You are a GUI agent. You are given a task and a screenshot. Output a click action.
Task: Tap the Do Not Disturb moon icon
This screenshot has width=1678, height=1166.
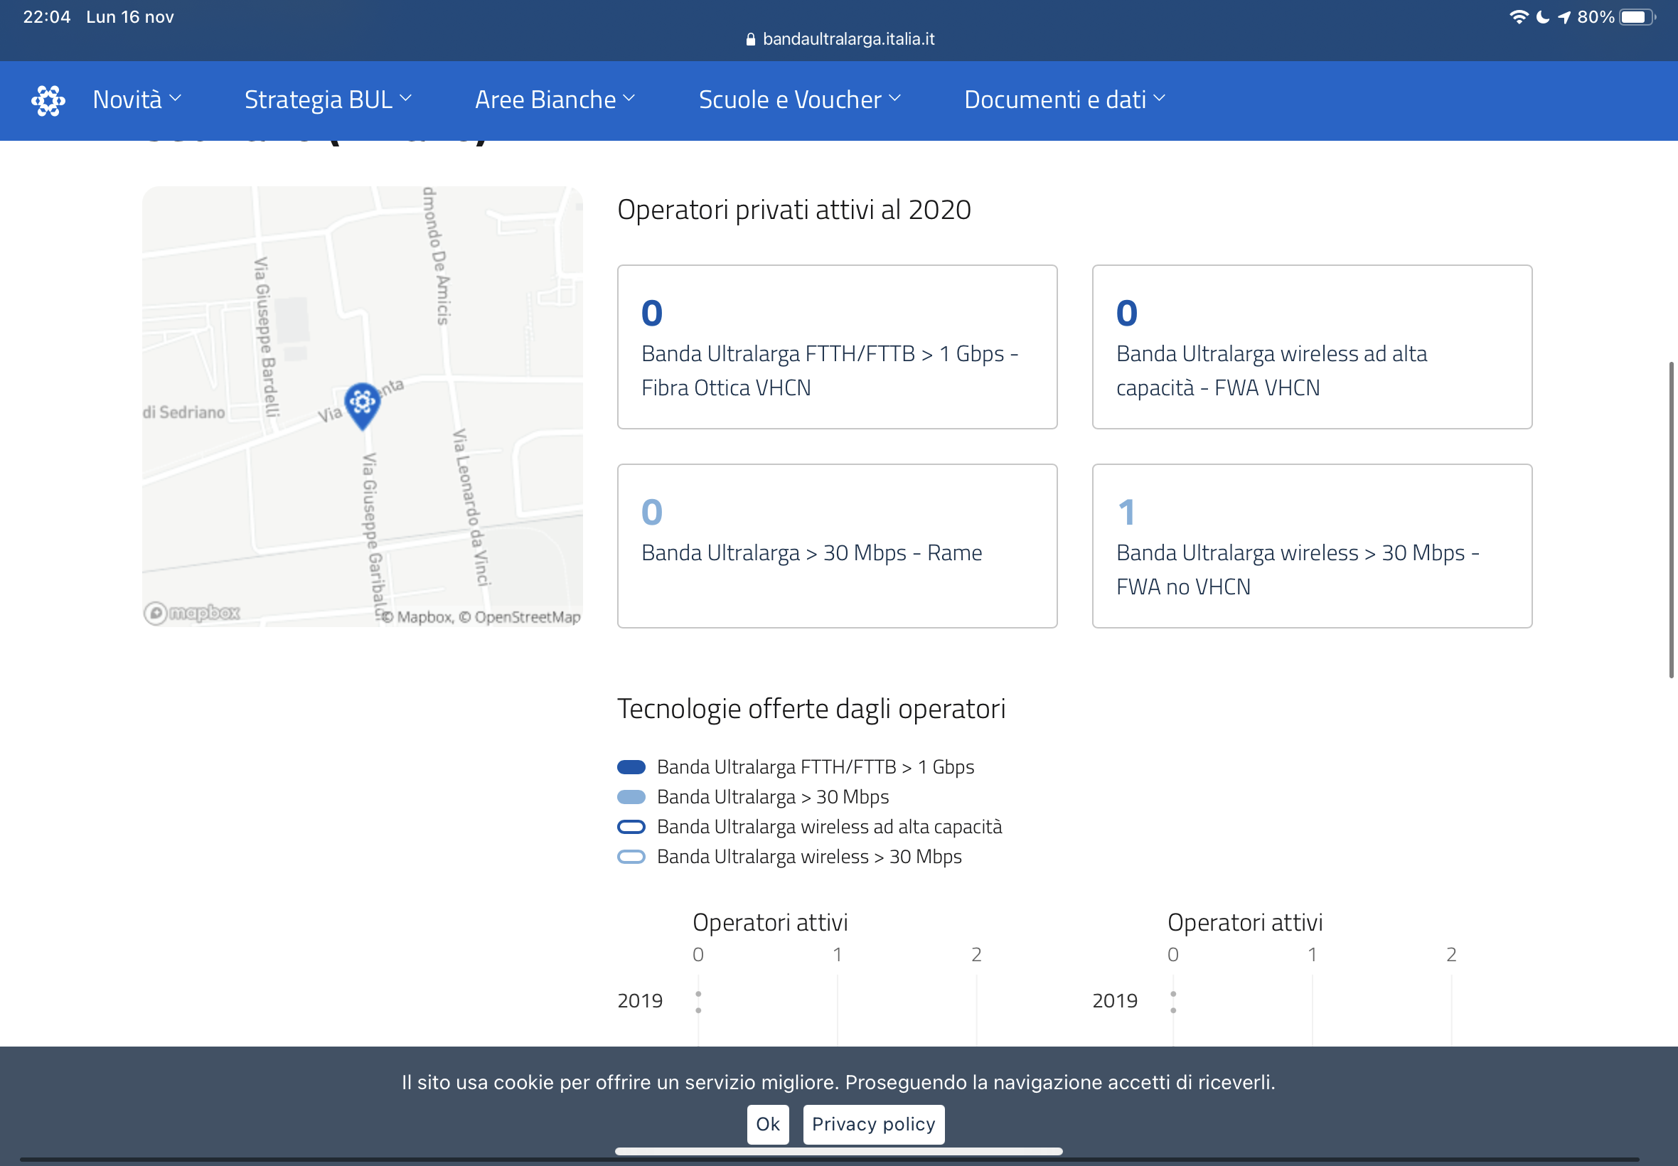pyautogui.click(x=1543, y=17)
